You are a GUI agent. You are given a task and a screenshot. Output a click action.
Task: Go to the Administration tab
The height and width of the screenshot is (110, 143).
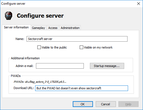click(x=70, y=28)
